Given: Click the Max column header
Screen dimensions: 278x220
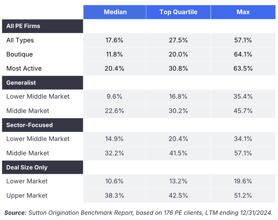Looking at the screenshot, I should pyautogui.click(x=243, y=12).
